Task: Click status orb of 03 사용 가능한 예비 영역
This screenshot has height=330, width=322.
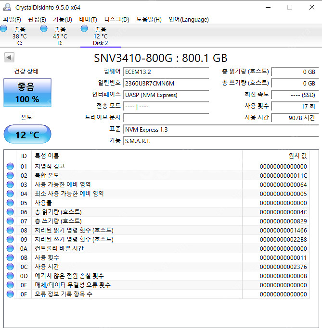Action: (10, 184)
